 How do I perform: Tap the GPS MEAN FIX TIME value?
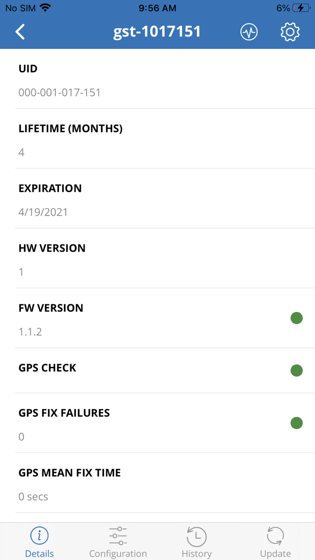pyautogui.click(x=33, y=496)
